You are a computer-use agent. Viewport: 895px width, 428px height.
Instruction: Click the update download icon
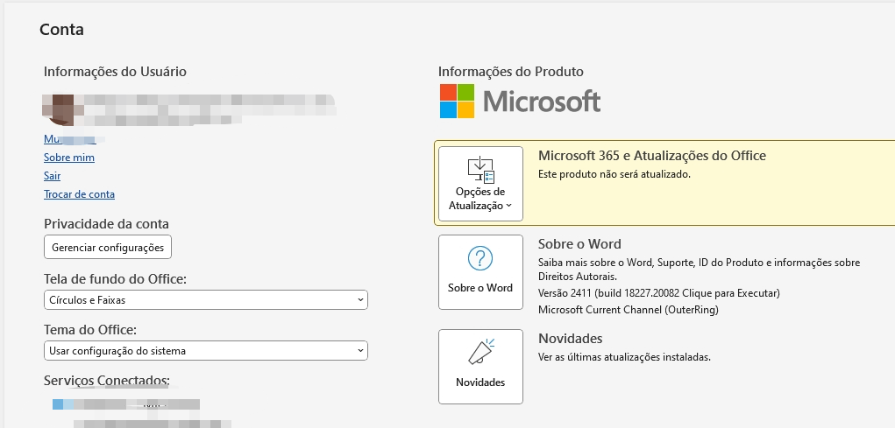coord(480,169)
